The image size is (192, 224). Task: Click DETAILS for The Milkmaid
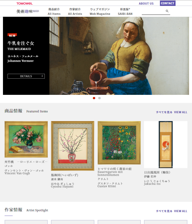[26, 76]
